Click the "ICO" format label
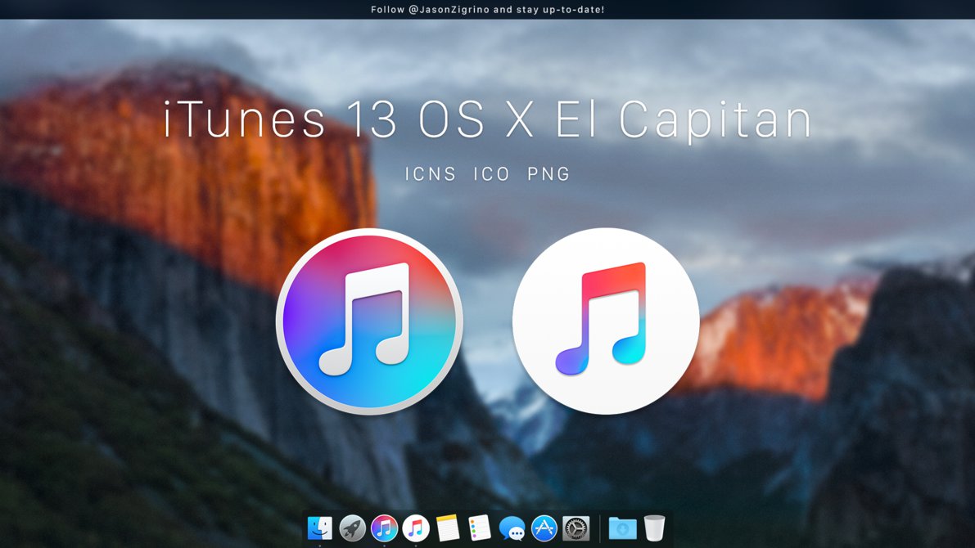This screenshot has width=975, height=548. coord(492,174)
